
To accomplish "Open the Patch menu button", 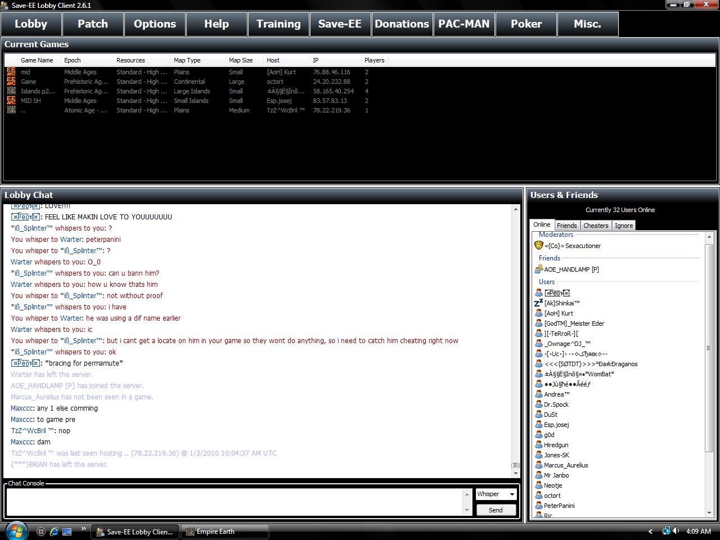I will [93, 24].
